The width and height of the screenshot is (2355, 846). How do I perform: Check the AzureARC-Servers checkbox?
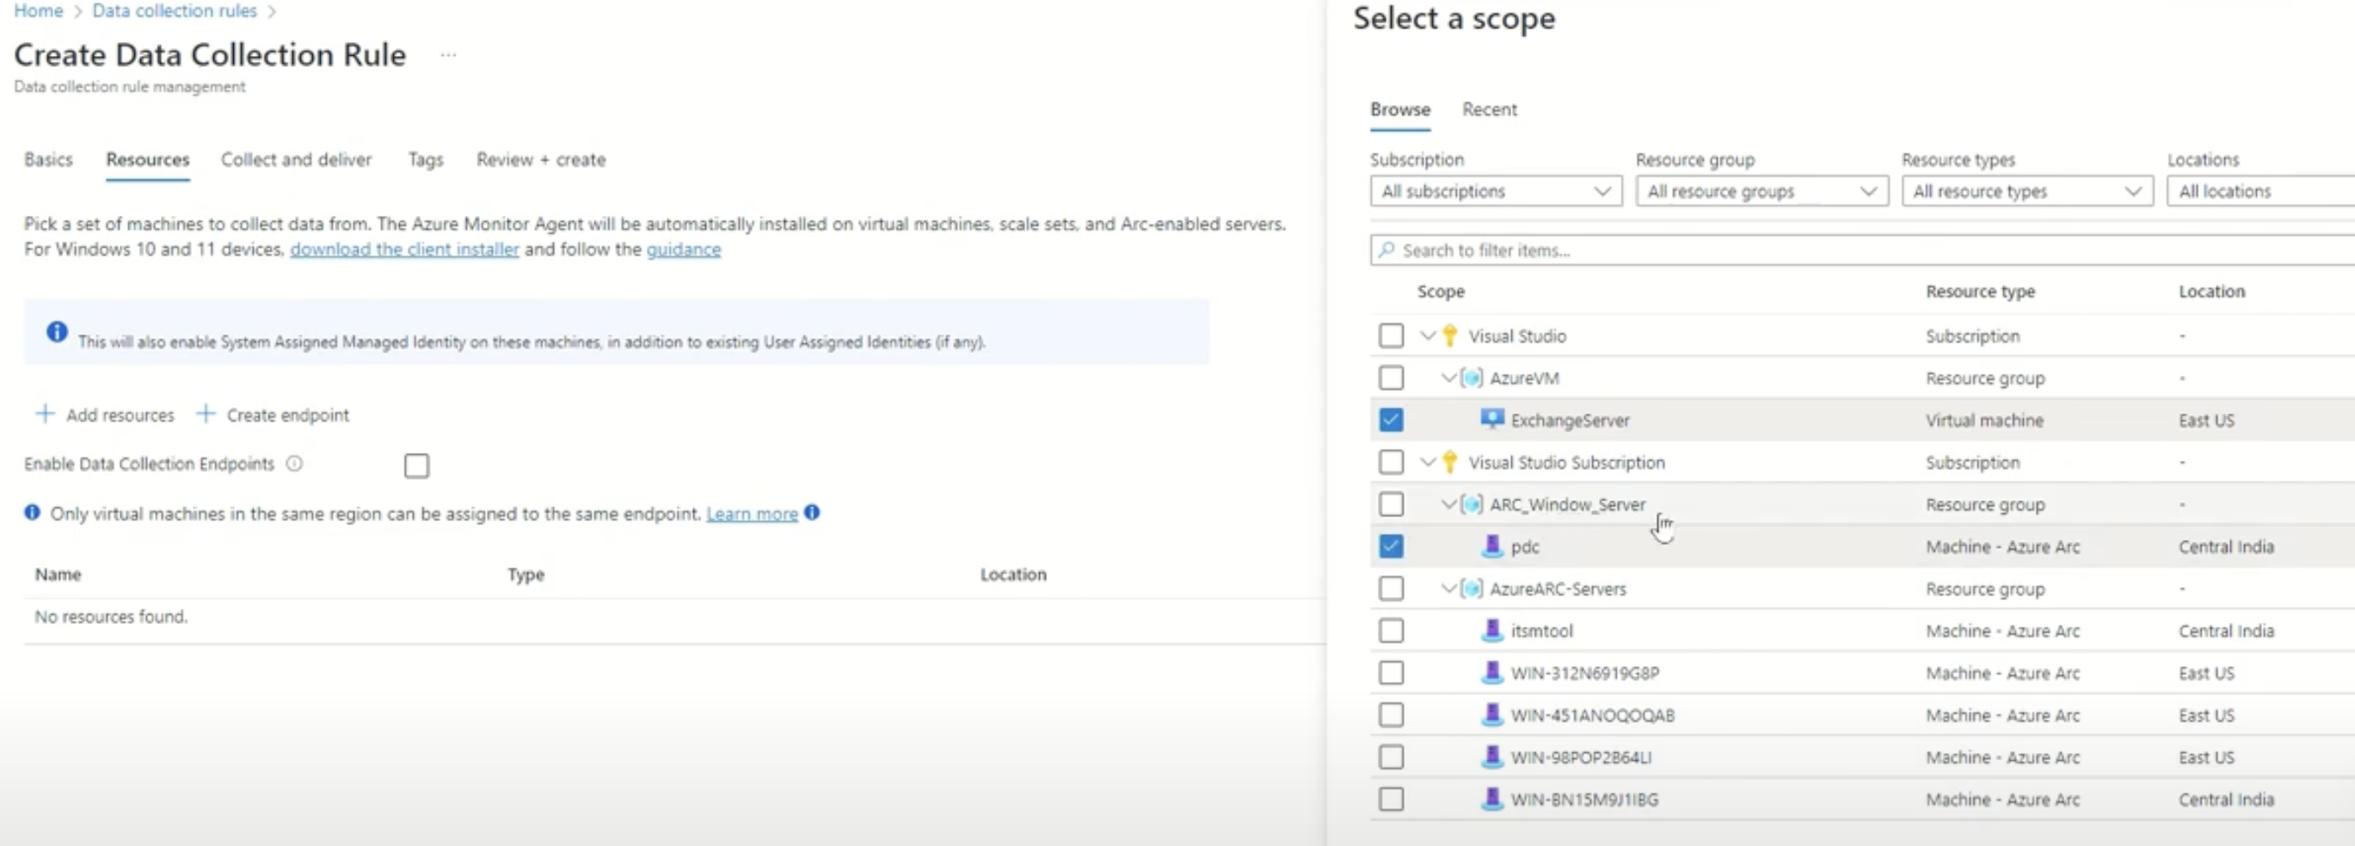[1391, 587]
